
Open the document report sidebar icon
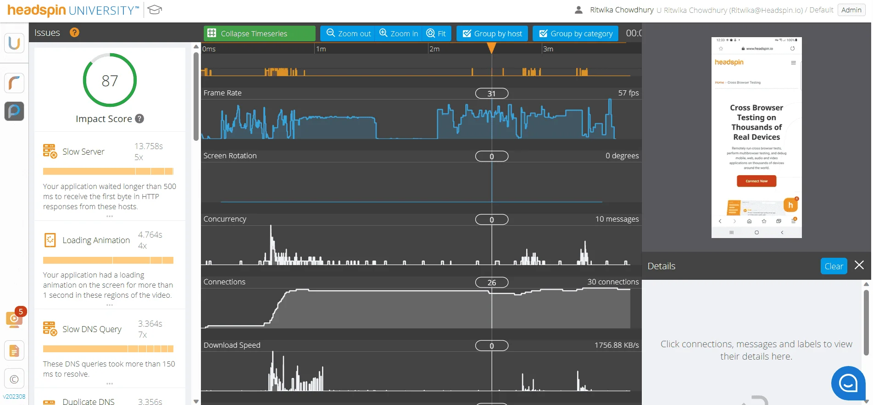pyautogui.click(x=14, y=351)
